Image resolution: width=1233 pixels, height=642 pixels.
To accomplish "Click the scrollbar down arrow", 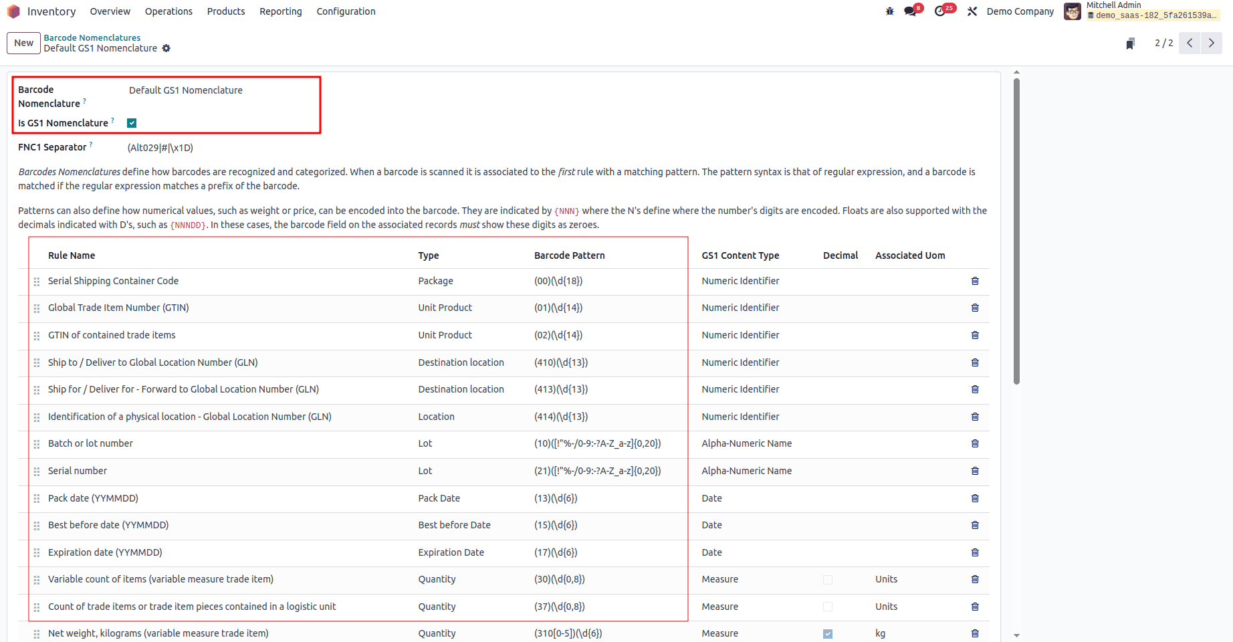I will click(1016, 635).
